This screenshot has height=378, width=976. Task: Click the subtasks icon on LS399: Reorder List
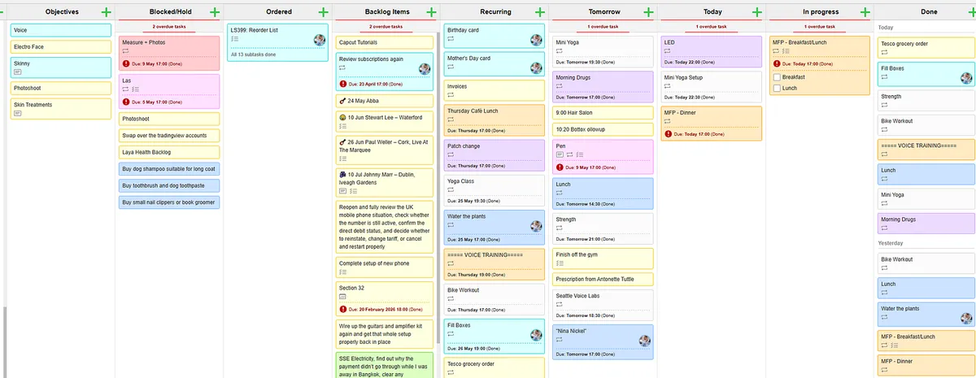234,38
